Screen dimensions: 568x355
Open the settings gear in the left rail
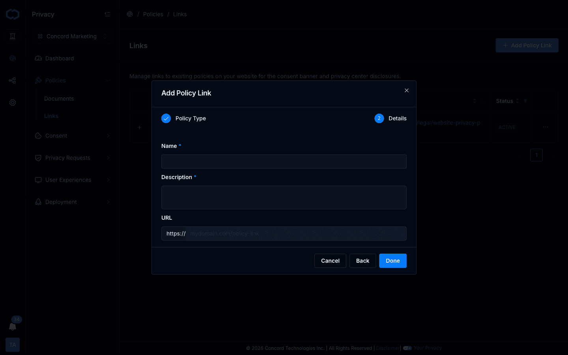pyautogui.click(x=12, y=102)
